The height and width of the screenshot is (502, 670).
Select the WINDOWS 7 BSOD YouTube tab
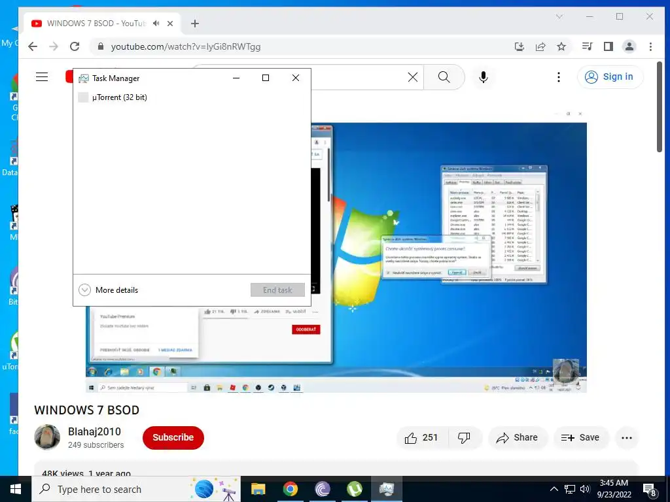coord(101,24)
